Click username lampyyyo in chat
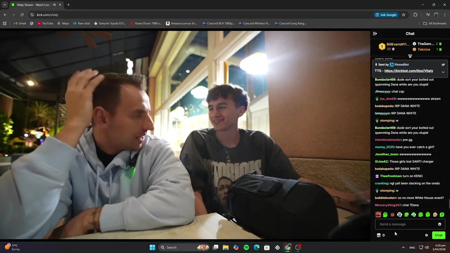The image size is (450, 253). [382, 113]
